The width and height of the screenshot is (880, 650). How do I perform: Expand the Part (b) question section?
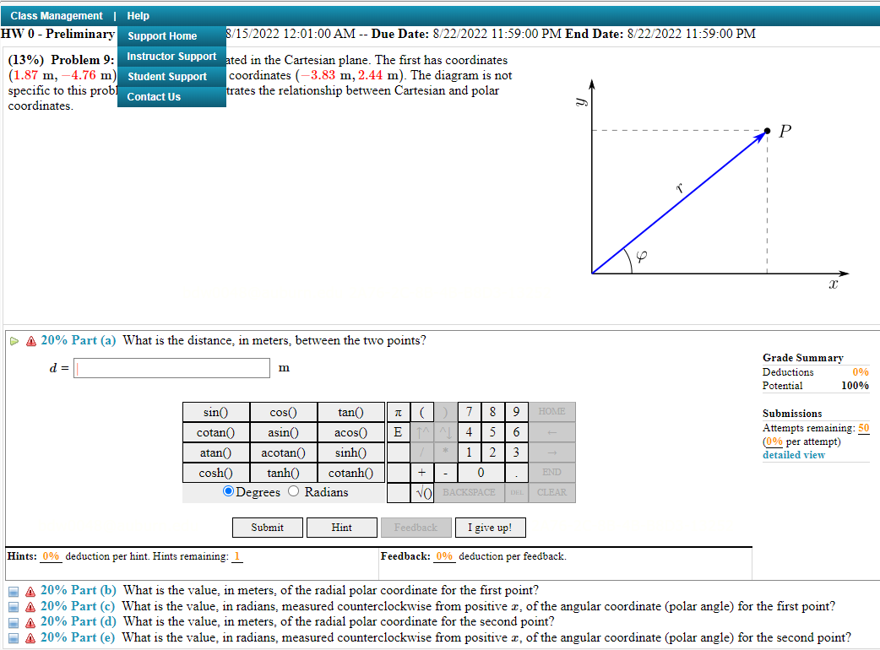pos(12,590)
